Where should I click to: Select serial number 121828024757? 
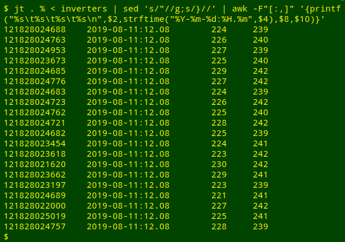coord(35,226)
